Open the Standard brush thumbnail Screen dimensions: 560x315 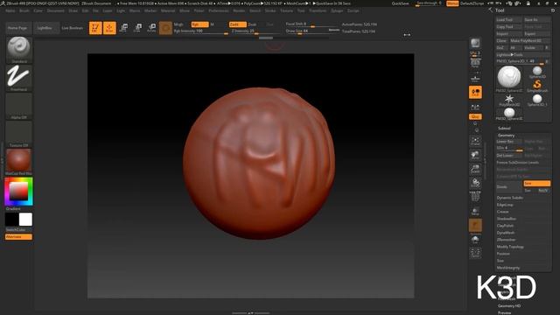[x=19, y=49]
